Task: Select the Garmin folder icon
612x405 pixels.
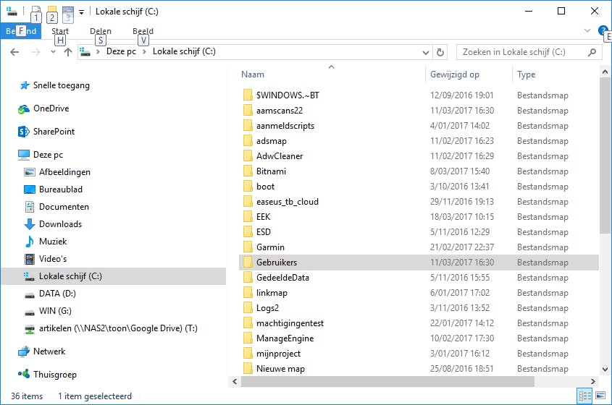Action: pyautogui.click(x=248, y=247)
